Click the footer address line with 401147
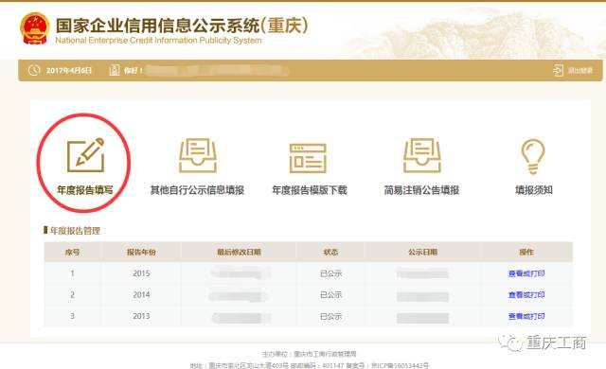The image size is (606, 369). [x=310, y=365]
